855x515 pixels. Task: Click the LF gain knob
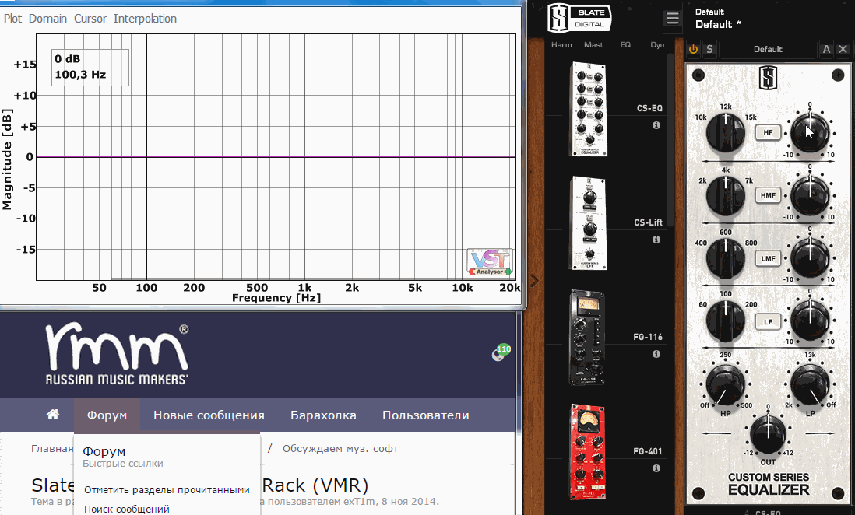(810, 321)
